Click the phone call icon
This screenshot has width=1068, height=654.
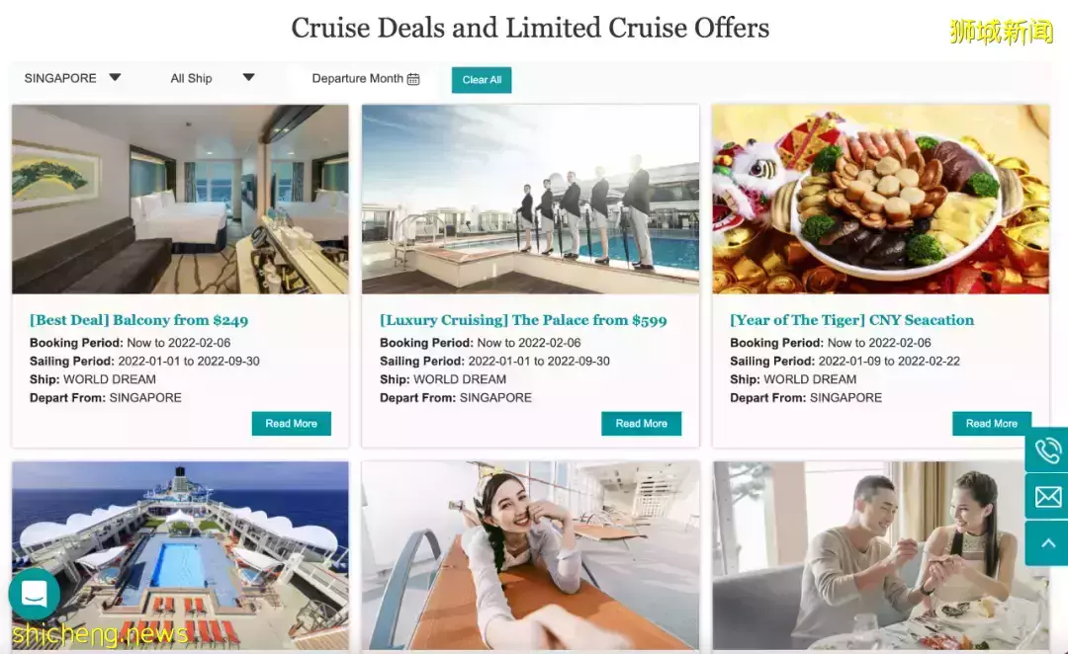[1047, 450]
